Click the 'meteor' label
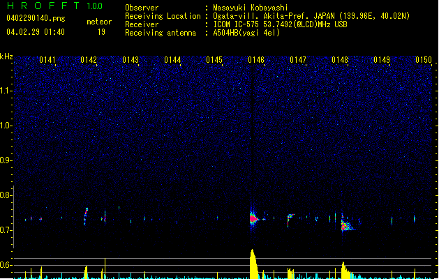This screenshot has height=279, width=439. coord(99,22)
